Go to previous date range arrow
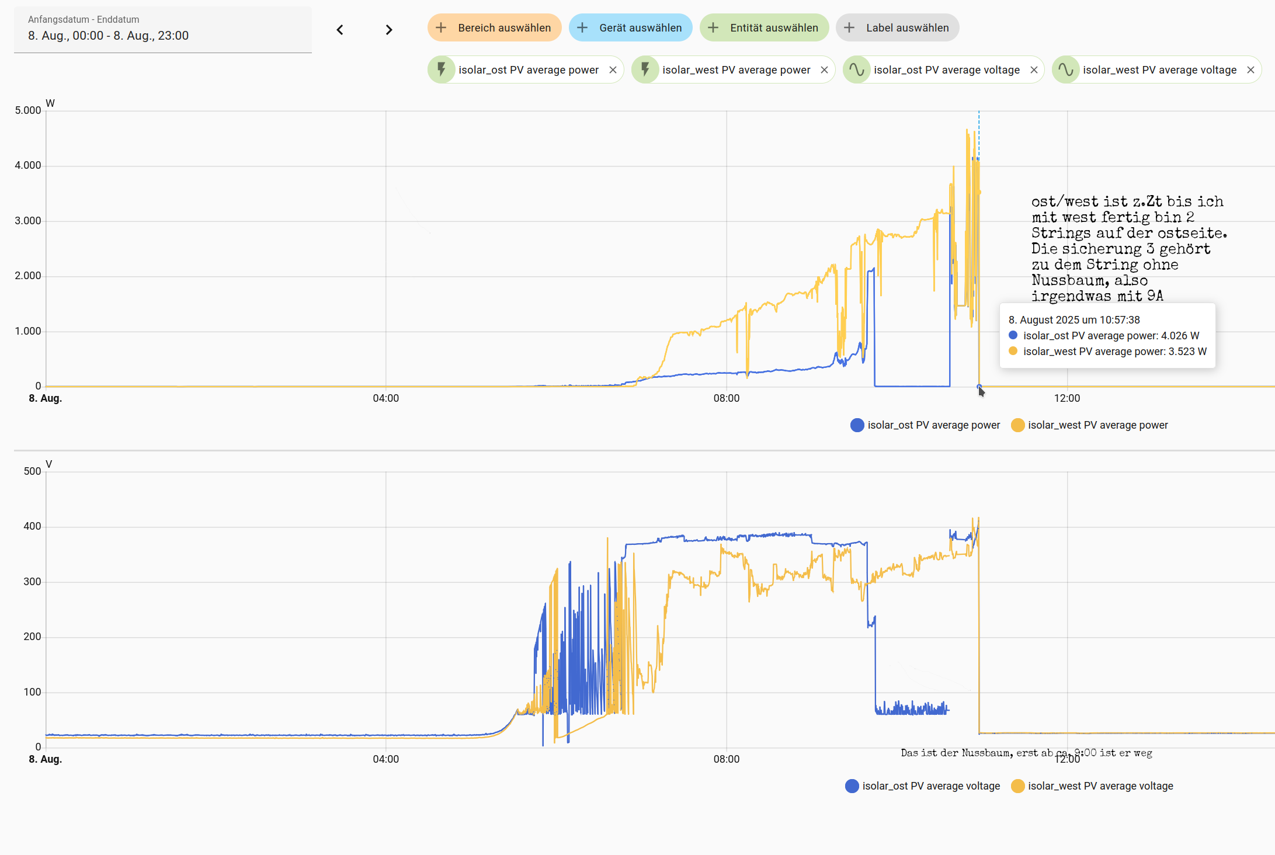Viewport: 1275px width, 855px height. (340, 30)
